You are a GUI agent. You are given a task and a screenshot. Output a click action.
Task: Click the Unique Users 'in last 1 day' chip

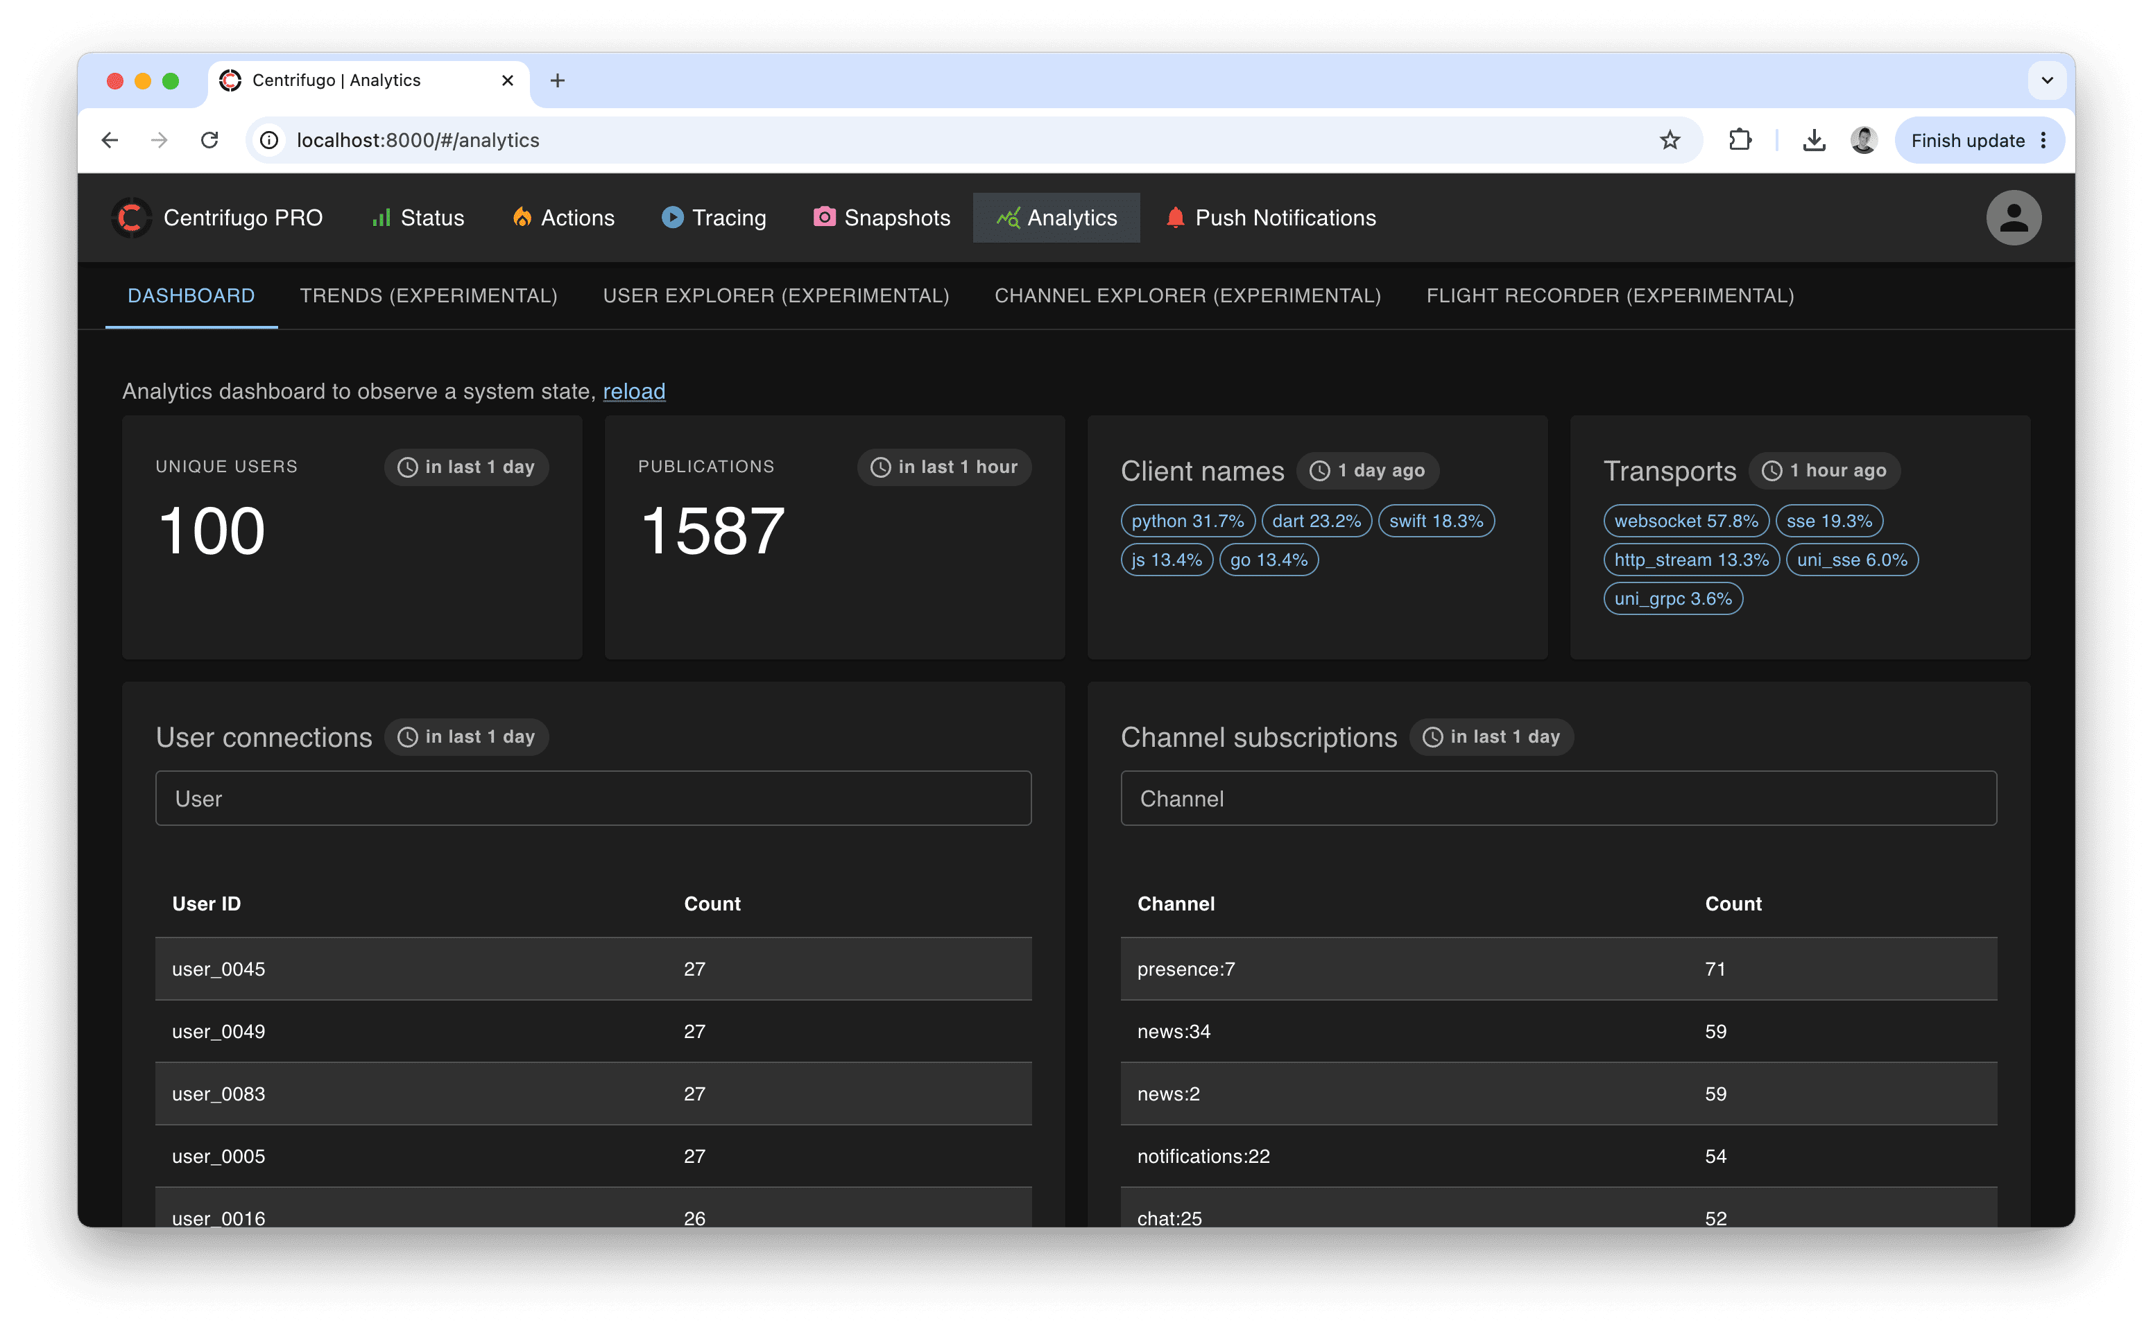pyautogui.click(x=466, y=467)
